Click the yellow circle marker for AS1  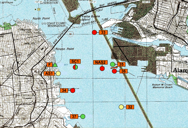pos(58,74)
